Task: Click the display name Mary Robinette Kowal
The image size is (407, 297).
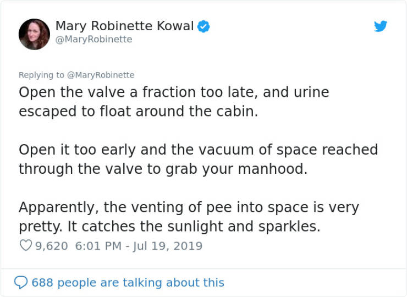Action: (x=125, y=26)
